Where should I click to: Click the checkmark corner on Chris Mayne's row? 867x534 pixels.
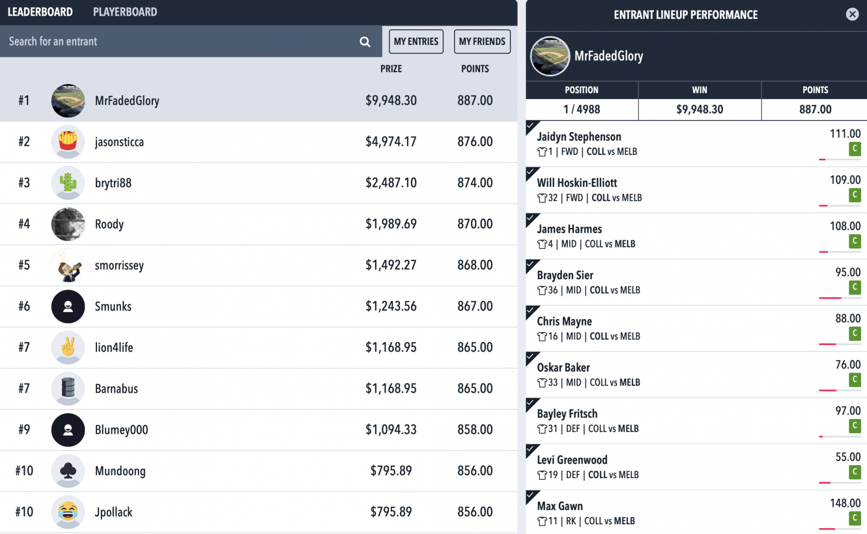click(x=532, y=311)
